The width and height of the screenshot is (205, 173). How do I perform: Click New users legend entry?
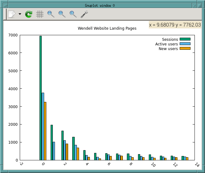168,49
